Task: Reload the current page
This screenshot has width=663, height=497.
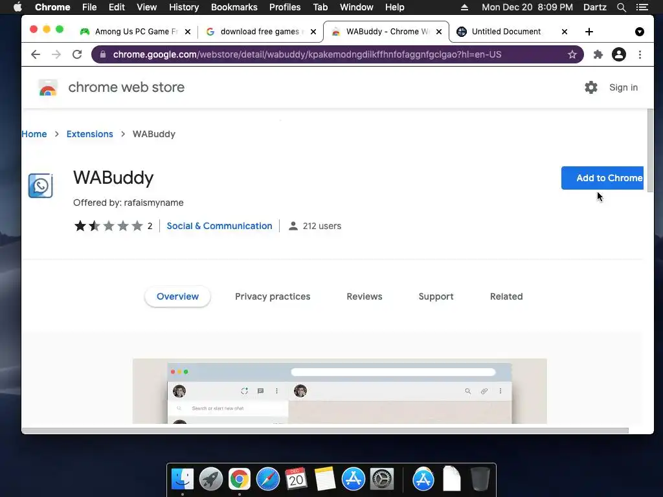Action: tap(77, 54)
